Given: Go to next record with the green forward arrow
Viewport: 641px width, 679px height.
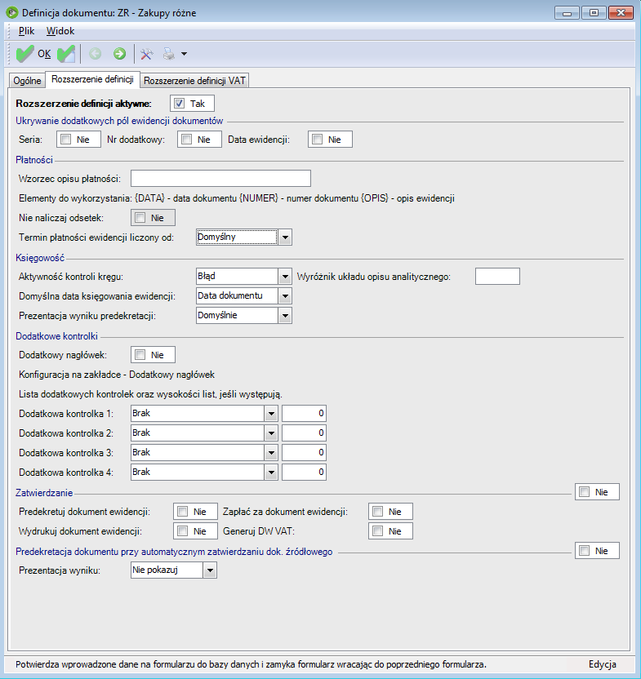Looking at the screenshot, I should [x=119, y=54].
